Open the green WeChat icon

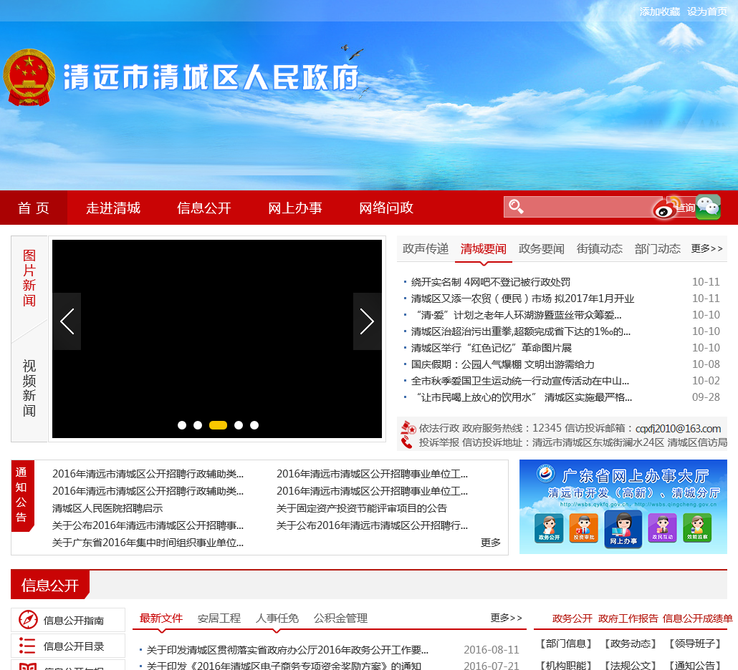click(x=708, y=207)
